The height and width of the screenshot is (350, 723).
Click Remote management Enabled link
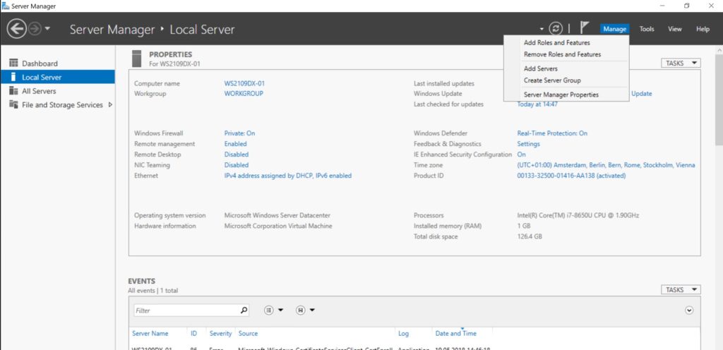click(235, 144)
